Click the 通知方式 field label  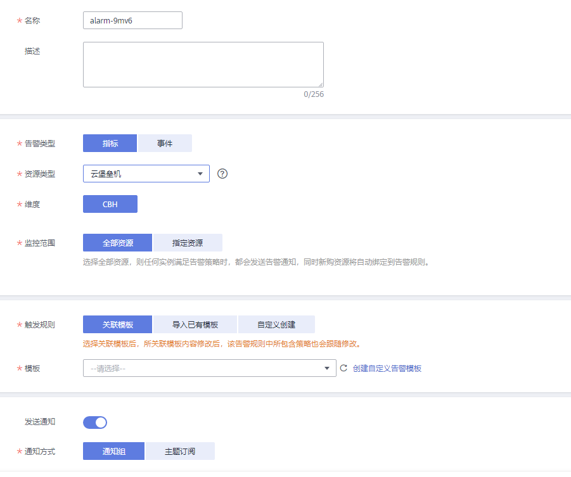pos(40,452)
